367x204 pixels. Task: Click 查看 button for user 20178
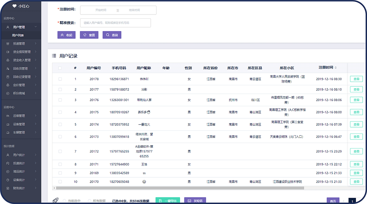coord(356,79)
